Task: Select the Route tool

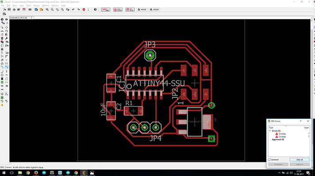Action: click(x=2, y=67)
